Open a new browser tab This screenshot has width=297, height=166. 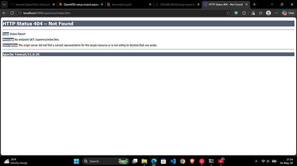point(254,4)
